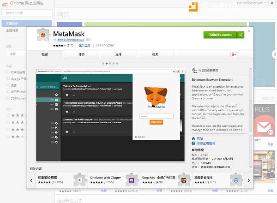Screen dimensions: 277x203
Task: Open the Evernote clipper extension icon
Action: pyautogui.click(x=80, y=180)
